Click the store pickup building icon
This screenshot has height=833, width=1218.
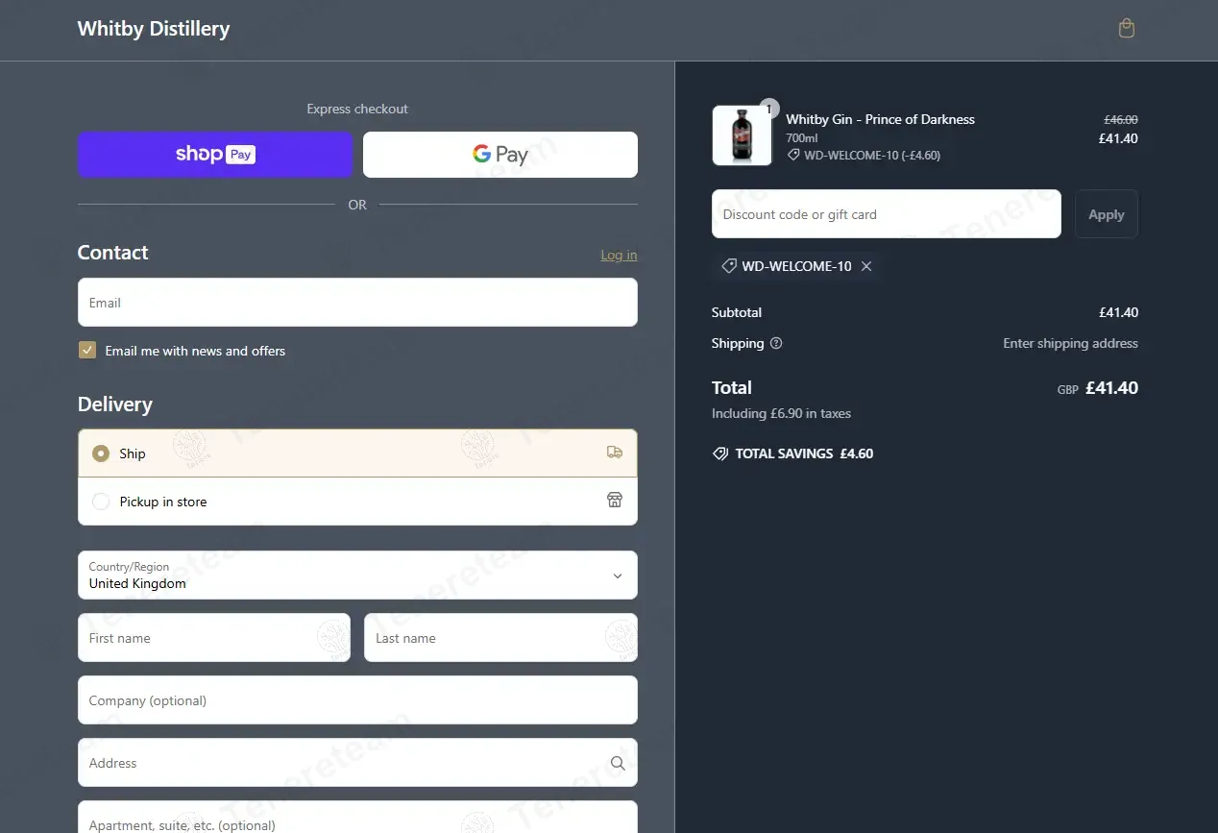coord(615,501)
